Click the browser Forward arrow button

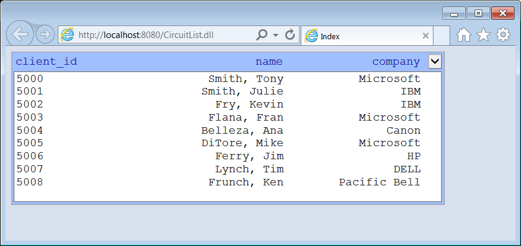click(45, 34)
